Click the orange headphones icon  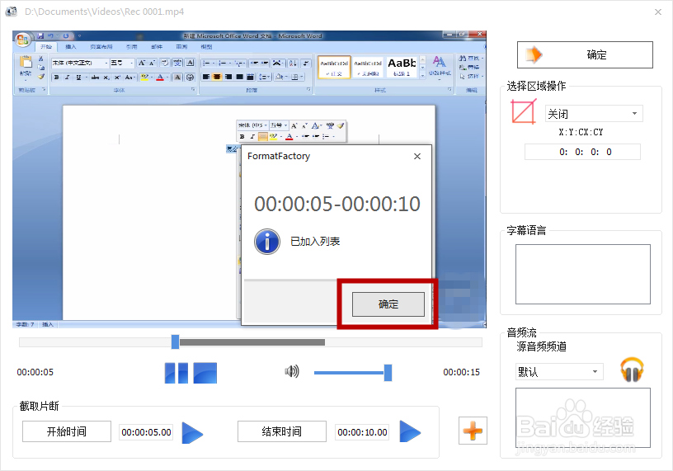click(x=632, y=370)
